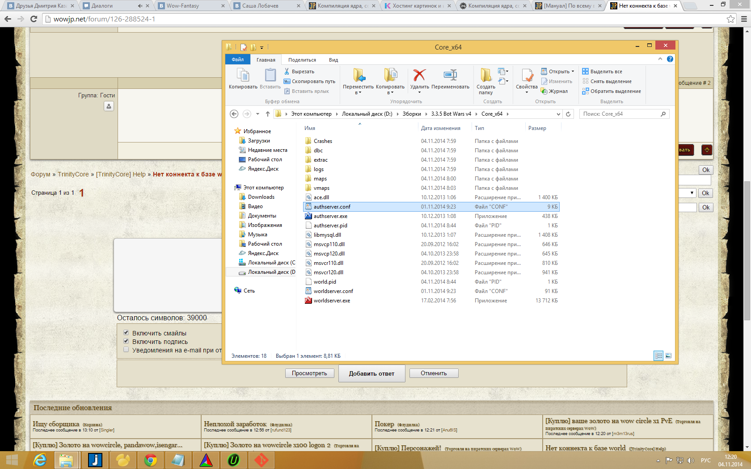Open Explorer help question mark icon
Screen dimensions: 751x469
(670, 59)
